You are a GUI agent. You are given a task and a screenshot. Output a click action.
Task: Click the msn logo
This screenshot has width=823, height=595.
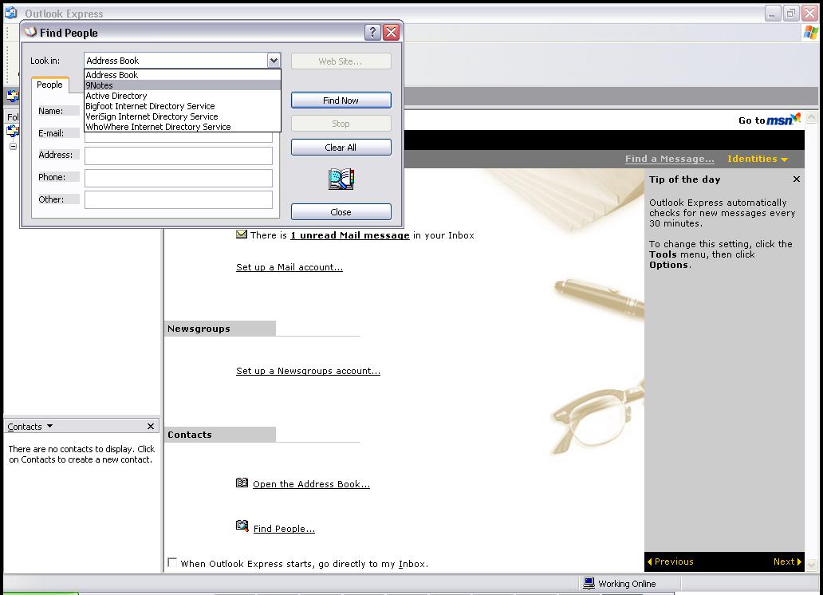[783, 119]
